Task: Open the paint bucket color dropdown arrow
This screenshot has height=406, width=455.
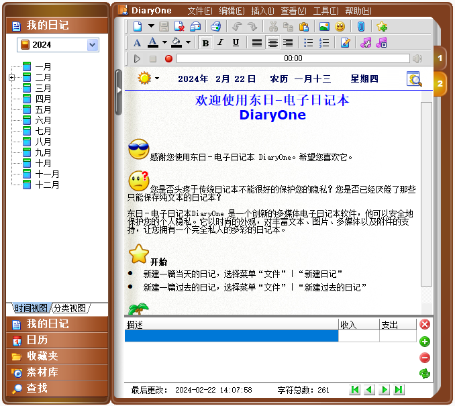Action: pyautogui.click(x=188, y=42)
